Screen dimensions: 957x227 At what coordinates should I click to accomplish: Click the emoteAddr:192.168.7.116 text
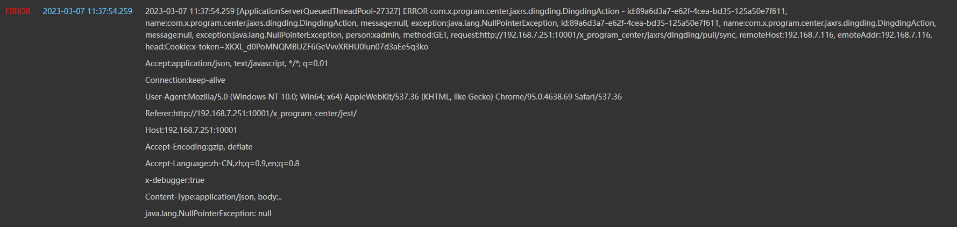[884, 35]
